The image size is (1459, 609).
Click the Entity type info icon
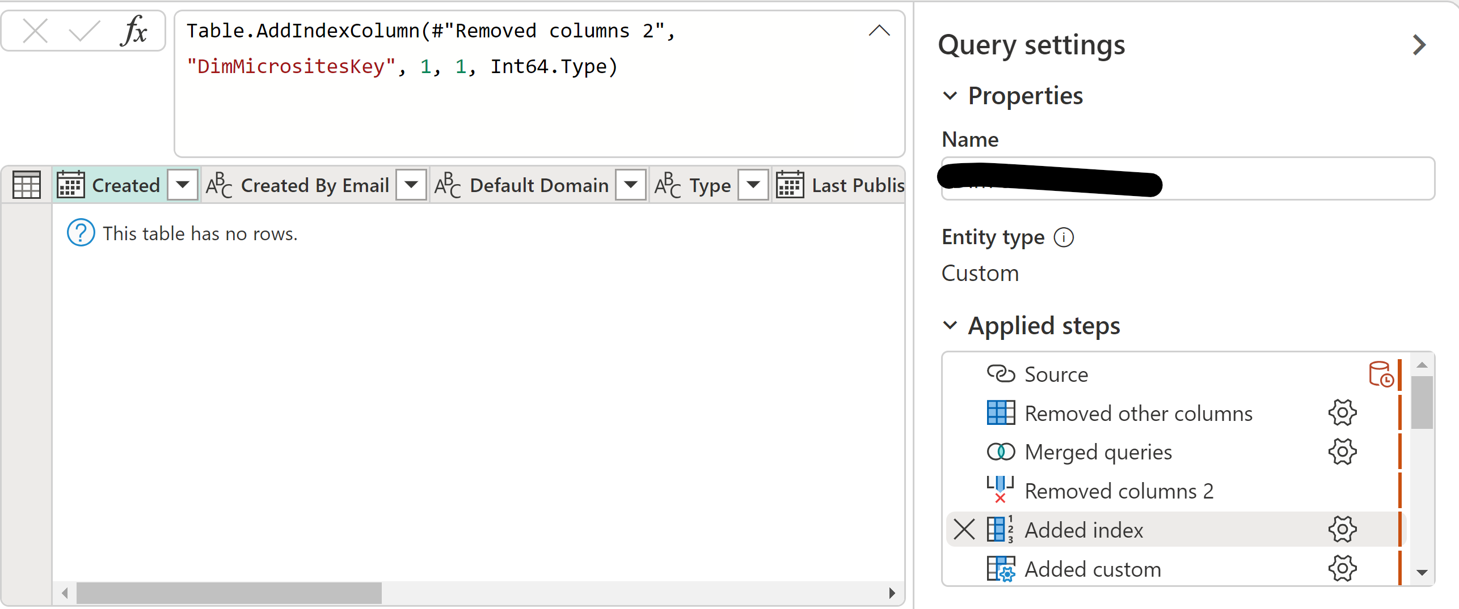[1064, 237]
